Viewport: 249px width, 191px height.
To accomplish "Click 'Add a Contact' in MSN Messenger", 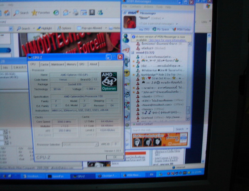I will [x=143, y=124].
